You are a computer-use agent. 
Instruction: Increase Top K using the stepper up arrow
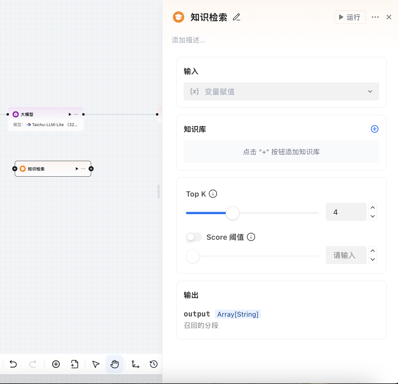[x=372, y=208]
